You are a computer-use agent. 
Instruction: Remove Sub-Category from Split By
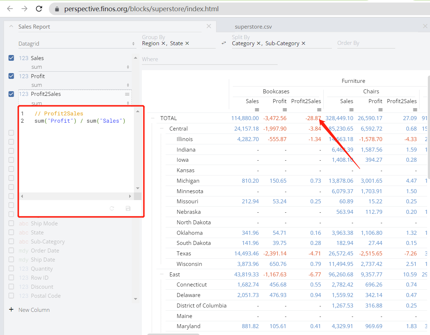303,43
